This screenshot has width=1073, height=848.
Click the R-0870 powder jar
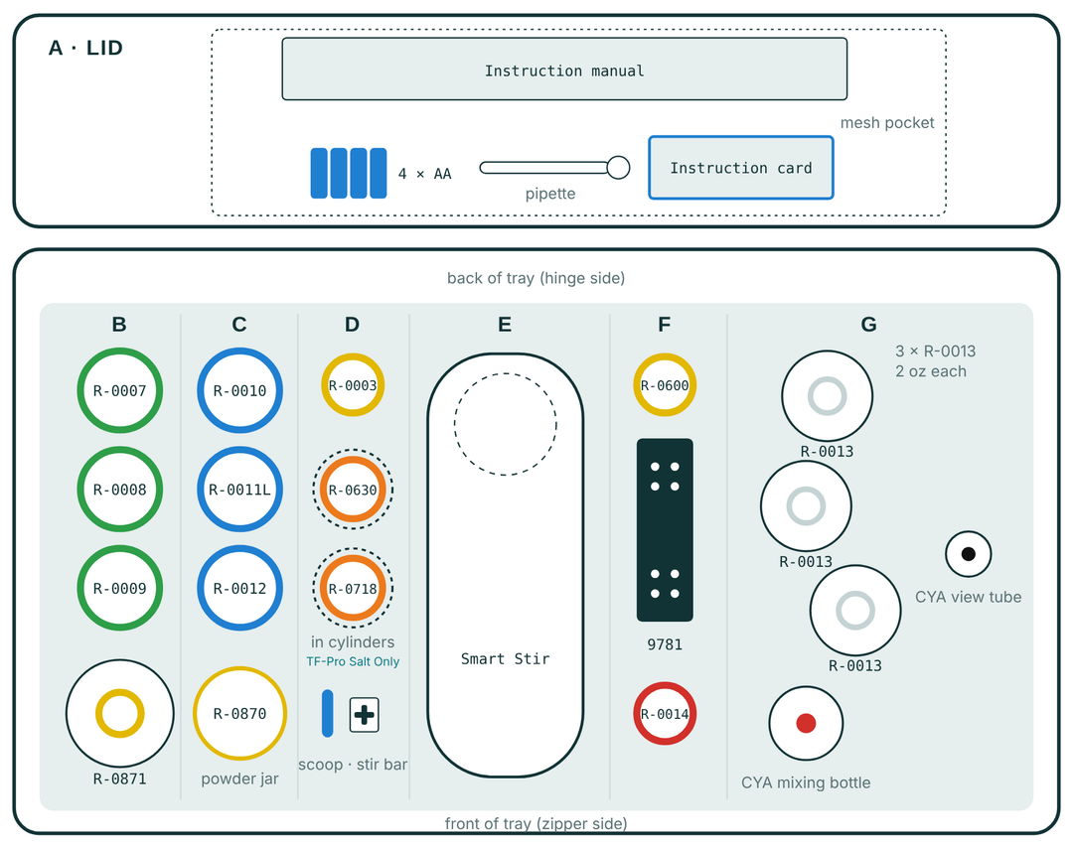pos(239,713)
